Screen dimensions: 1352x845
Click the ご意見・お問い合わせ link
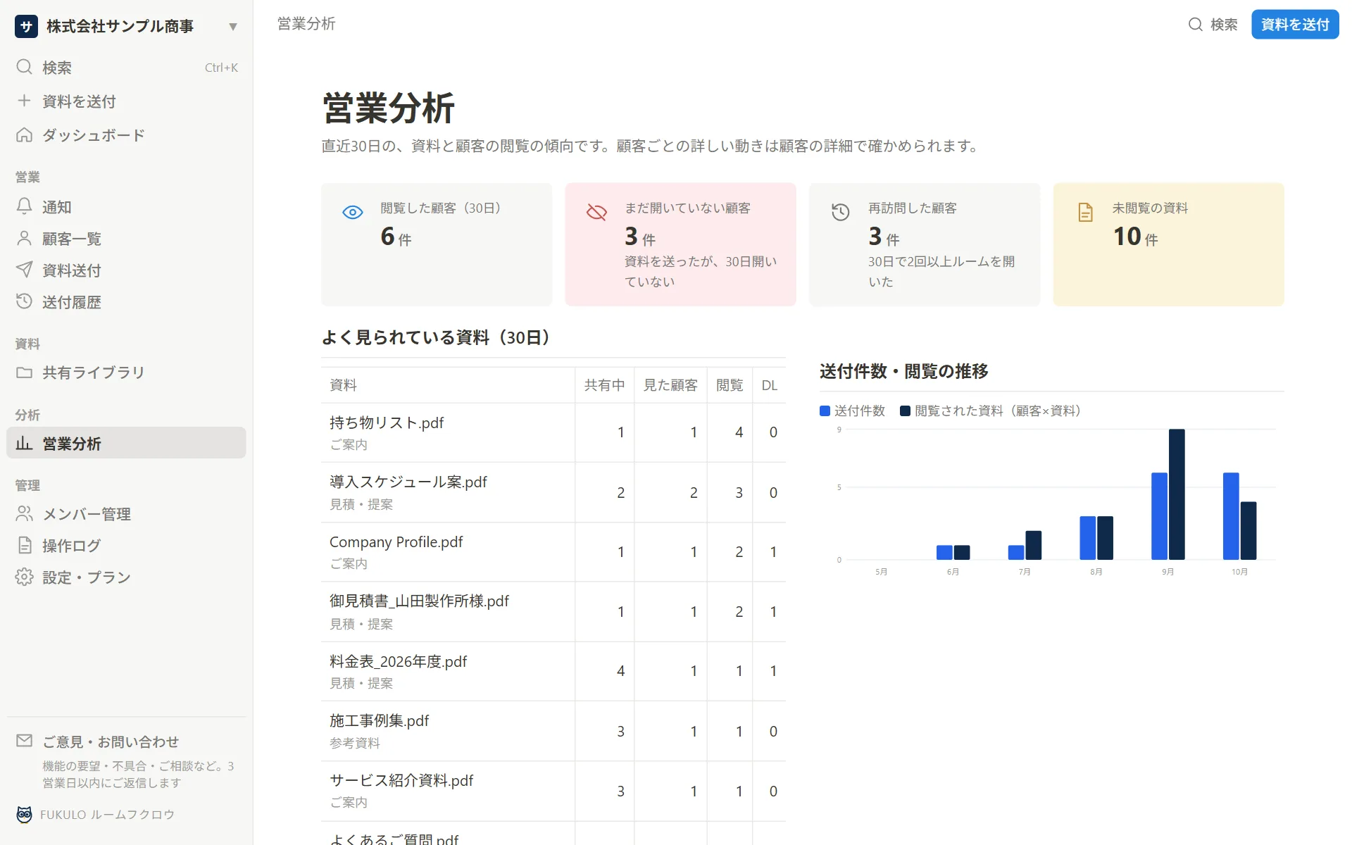[x=110, y=741]
